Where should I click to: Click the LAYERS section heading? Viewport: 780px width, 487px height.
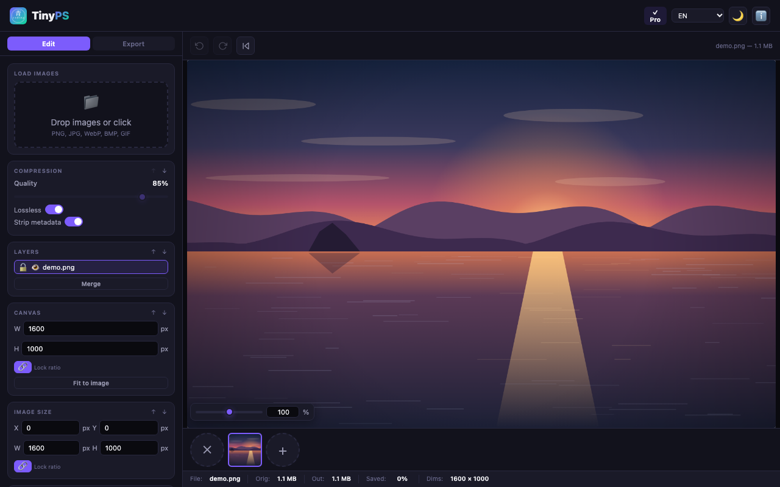pos(26,252)
